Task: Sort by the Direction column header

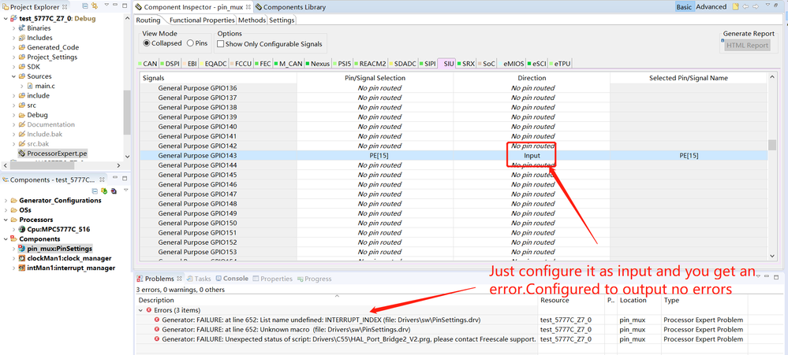Action: [532, 78]
